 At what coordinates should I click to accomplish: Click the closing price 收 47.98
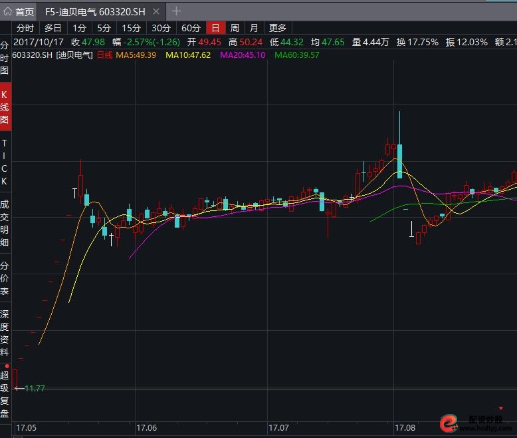(x=88, y=42)
